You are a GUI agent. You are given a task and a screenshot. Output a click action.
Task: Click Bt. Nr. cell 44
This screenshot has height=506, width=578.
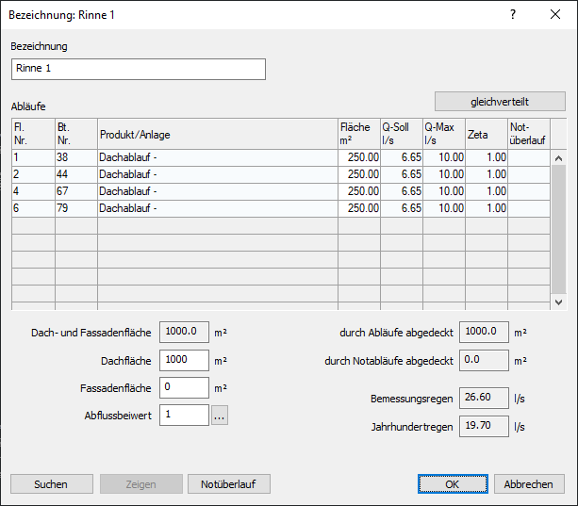76,174
